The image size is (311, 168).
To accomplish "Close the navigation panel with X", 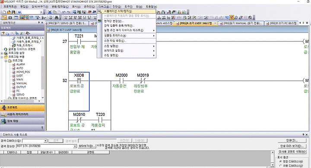I will click(x=42, y=23).
